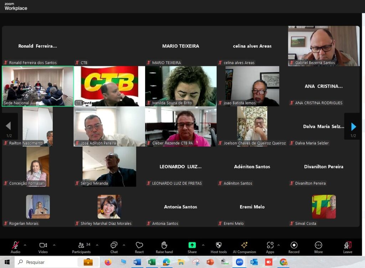The height and width of the screenshot is (268, 365).
Task: Open the React heart menu
Action: pyautogui.click(x=139, y=247)
